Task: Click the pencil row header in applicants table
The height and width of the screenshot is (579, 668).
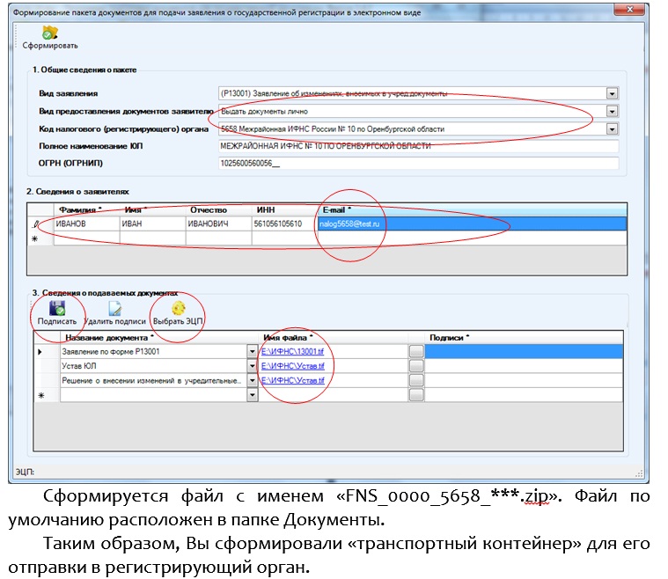Action: coord(37,224)
